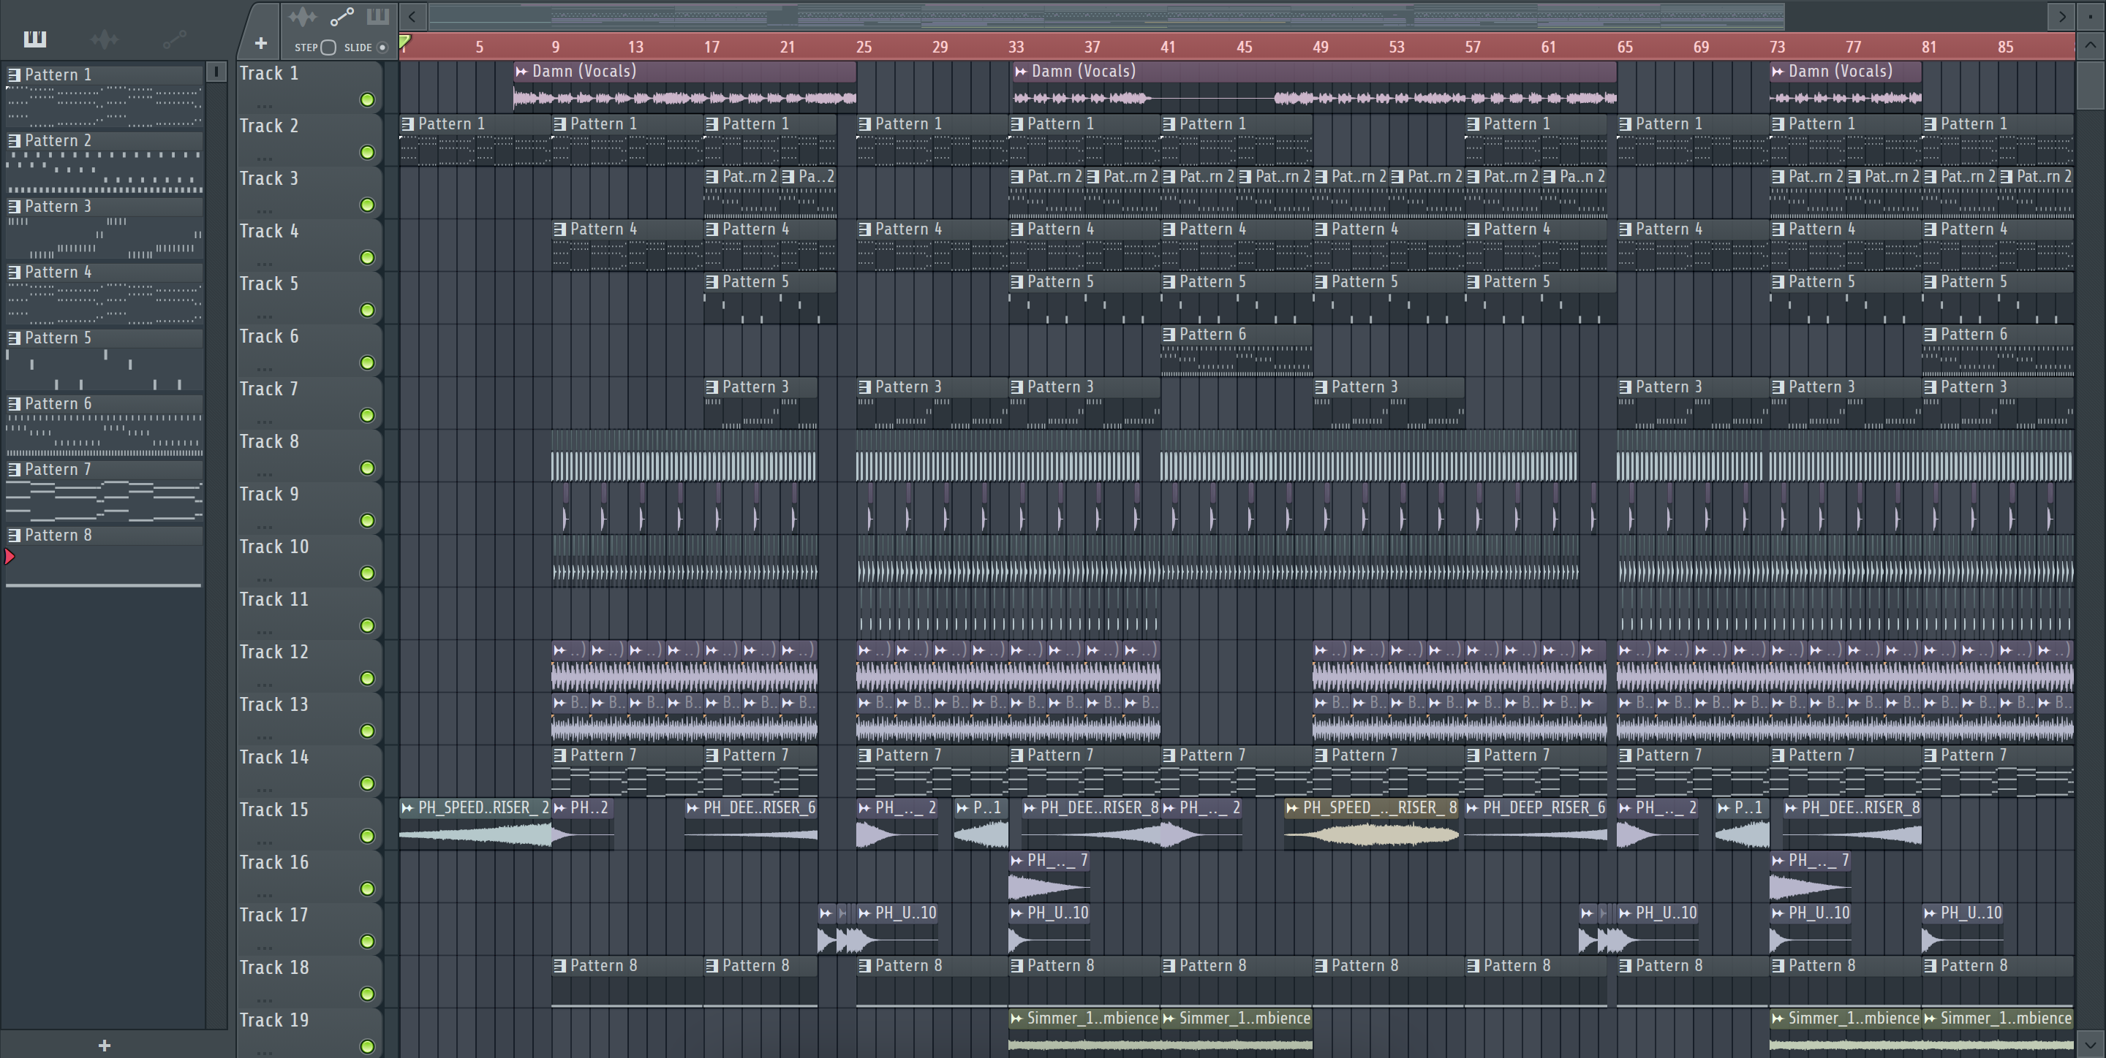Enable the STEP editing checkbox
2106x1058 pixels.
pyautogui.click(x=328, y=47)
